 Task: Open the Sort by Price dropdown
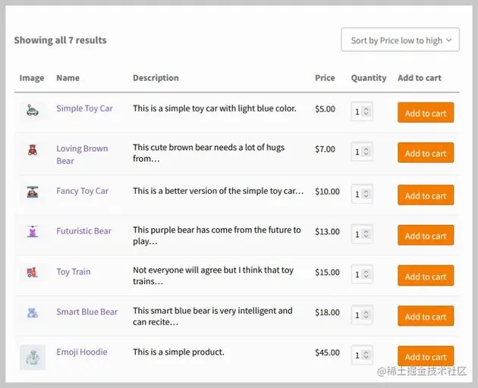pyautogui.click(x=400, y=40)
